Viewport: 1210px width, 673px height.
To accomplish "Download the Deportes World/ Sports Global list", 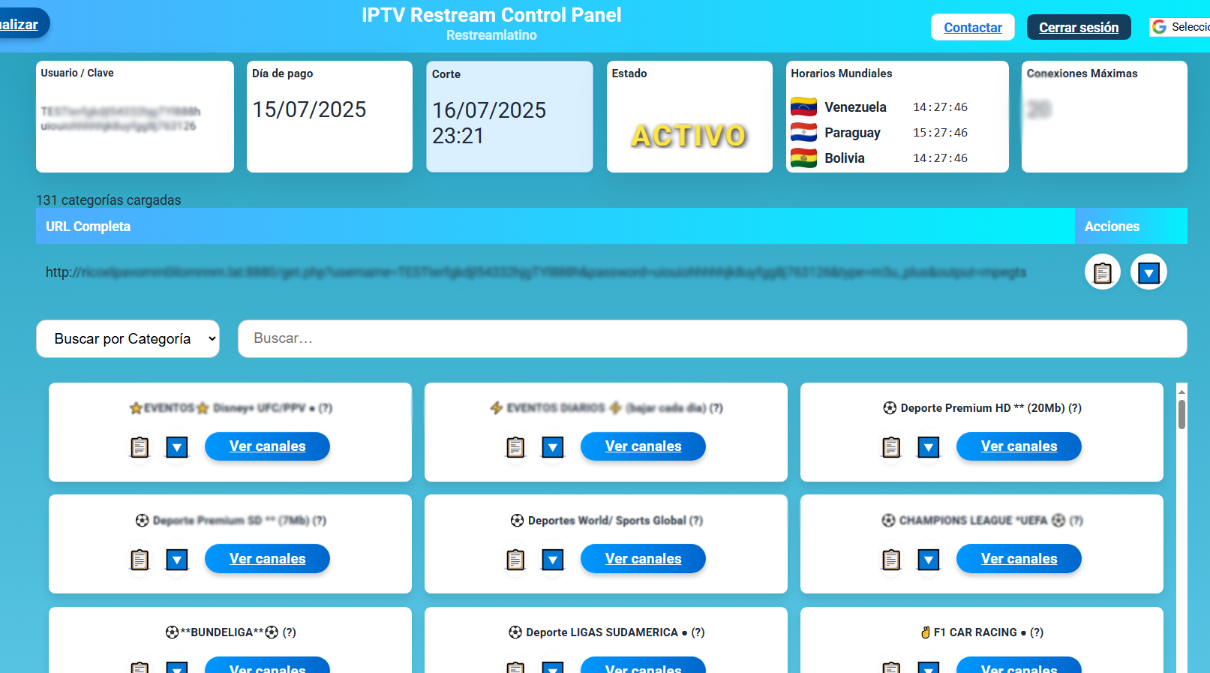I will pos(553,560).
